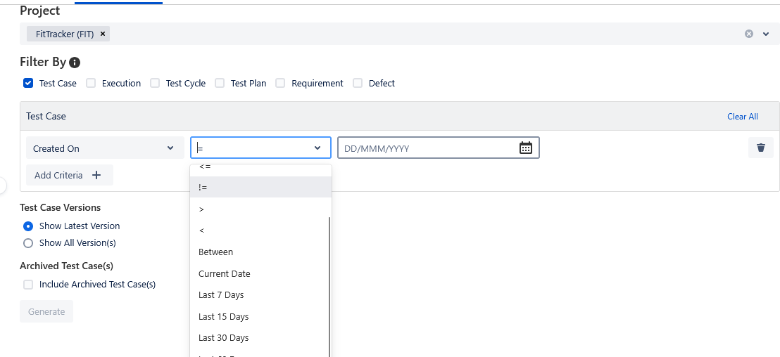Image resolution: width=780 pixels, height=357 pixels.
Task: Choose the != operator option
Action: click(260, 187)
